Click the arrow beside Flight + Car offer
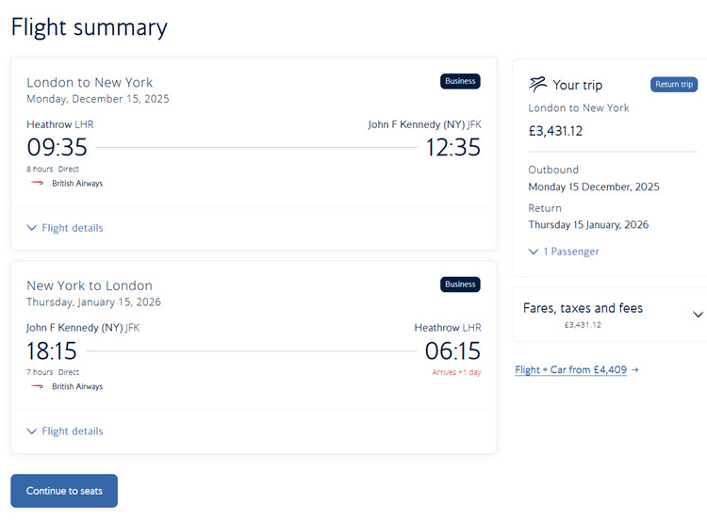 tap(635, 370)
